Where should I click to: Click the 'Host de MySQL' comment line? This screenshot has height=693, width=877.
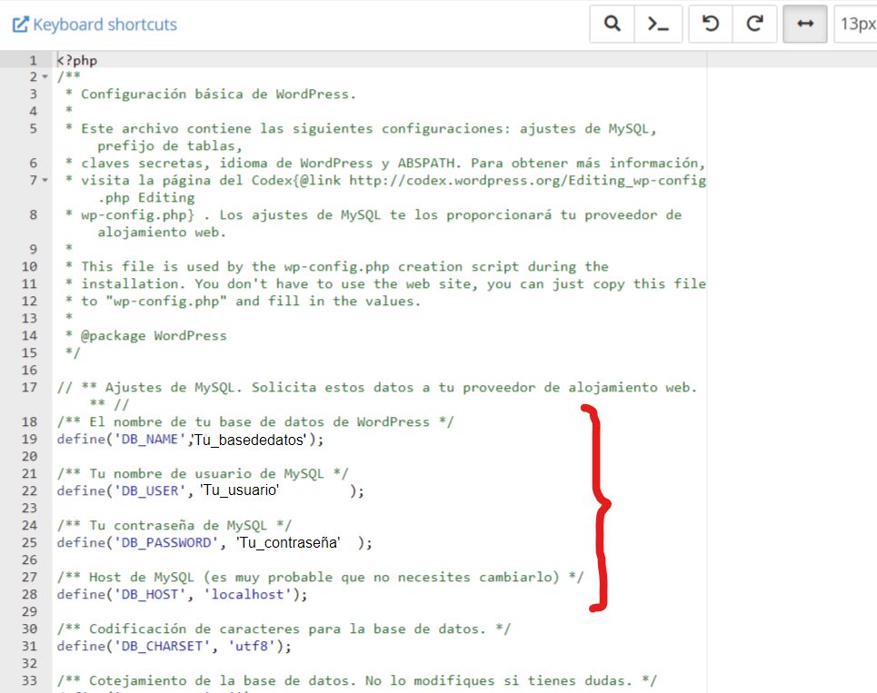pyautogui.click(x=320, y=578)
